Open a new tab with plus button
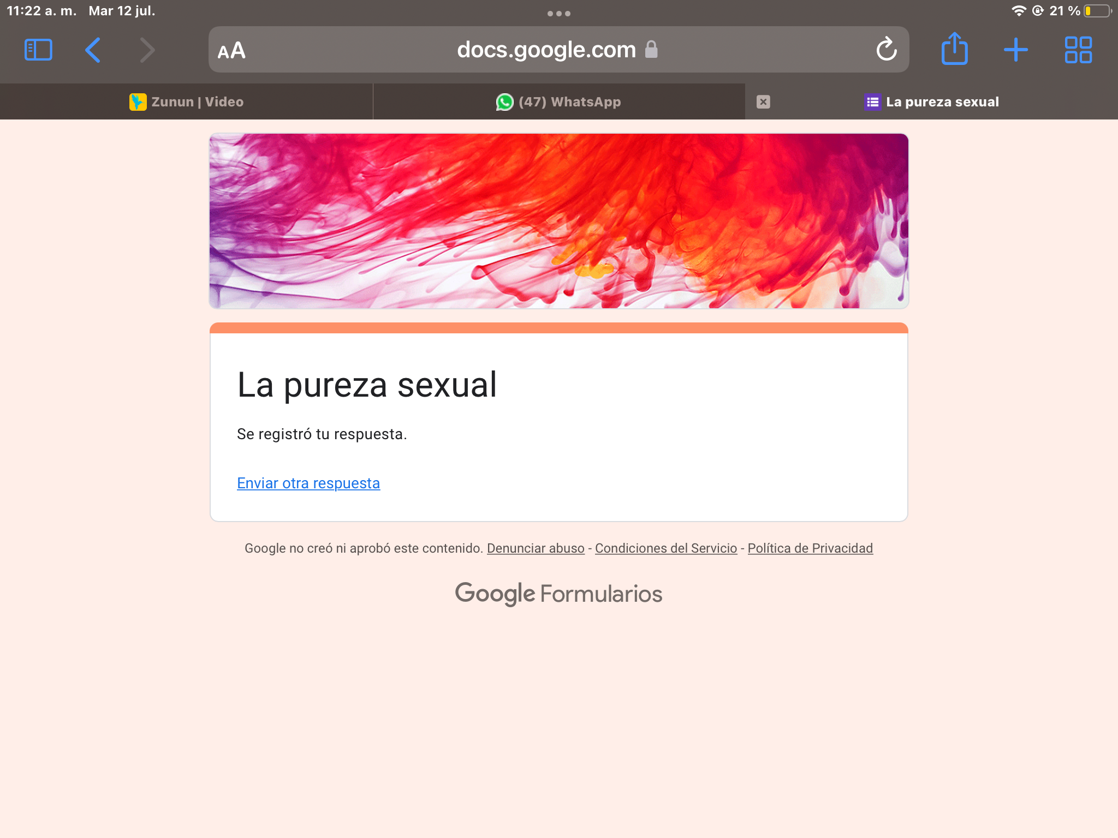The height and width of the screenshot is (838, 1118). tap(1016, 50)
